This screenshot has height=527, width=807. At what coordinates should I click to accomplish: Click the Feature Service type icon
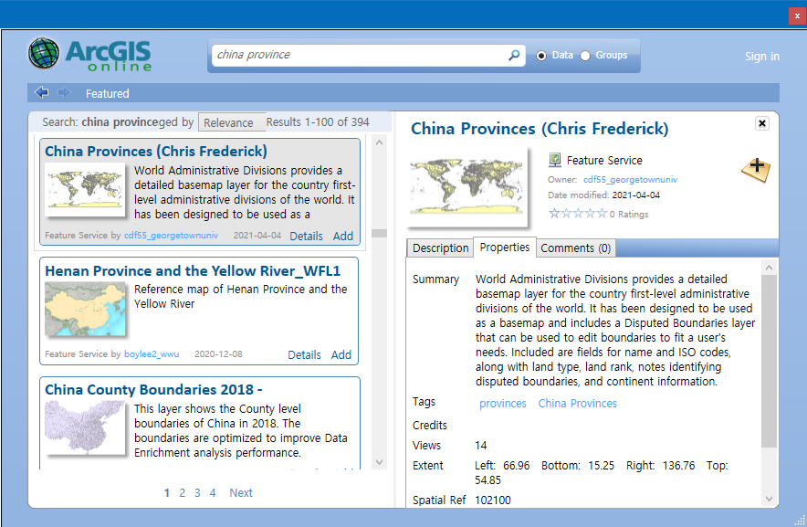click(x=554, y=160)
